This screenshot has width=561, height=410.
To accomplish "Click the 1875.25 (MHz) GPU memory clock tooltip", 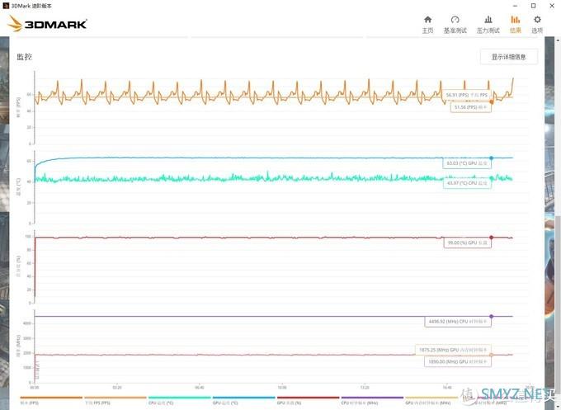I will click(453, 350).
